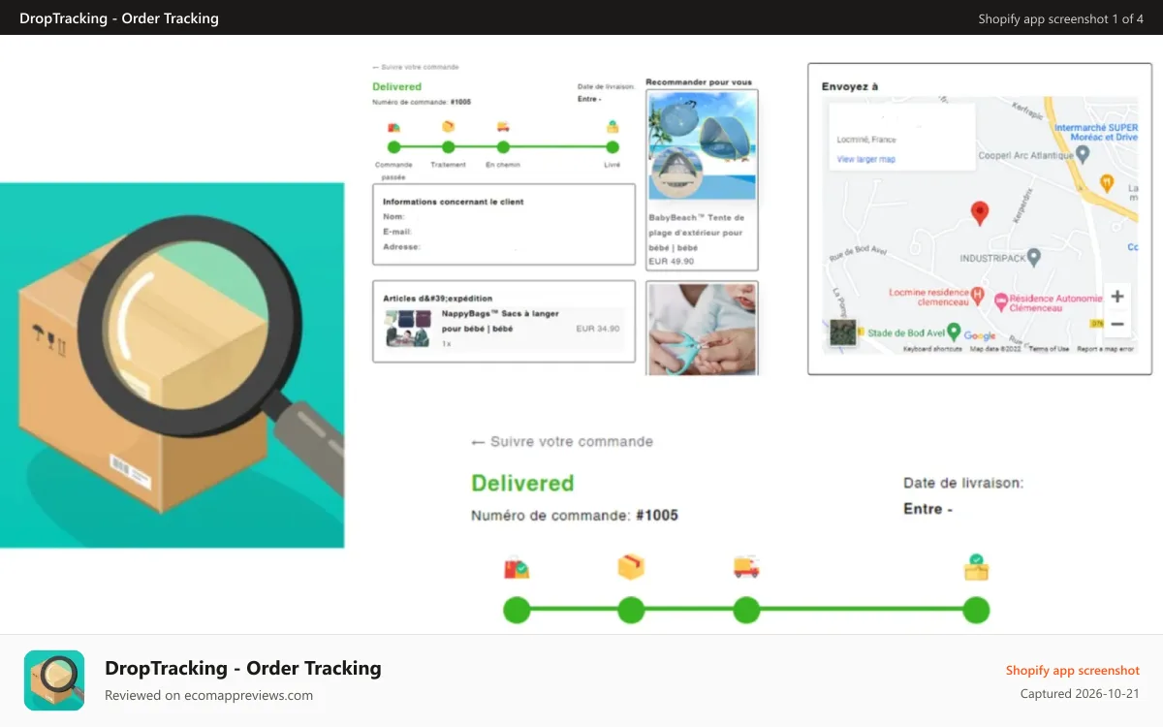Click the pink Résidence Autonomie Clémenceau marker

[1000, 301]
